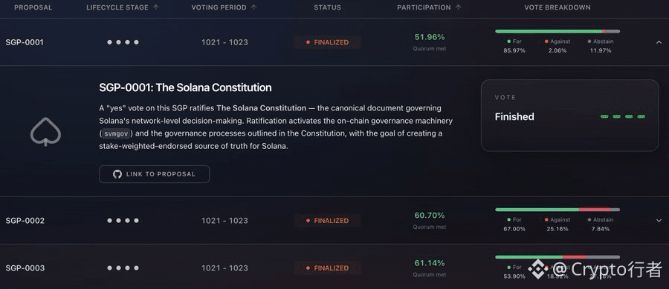669x289 pixels.
Task: Click the SGP-0001 vote breakdown progress bar
Action: click(x=557, y=32)
